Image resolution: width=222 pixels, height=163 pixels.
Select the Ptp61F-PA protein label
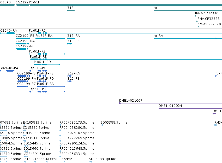tap(45, 84)
